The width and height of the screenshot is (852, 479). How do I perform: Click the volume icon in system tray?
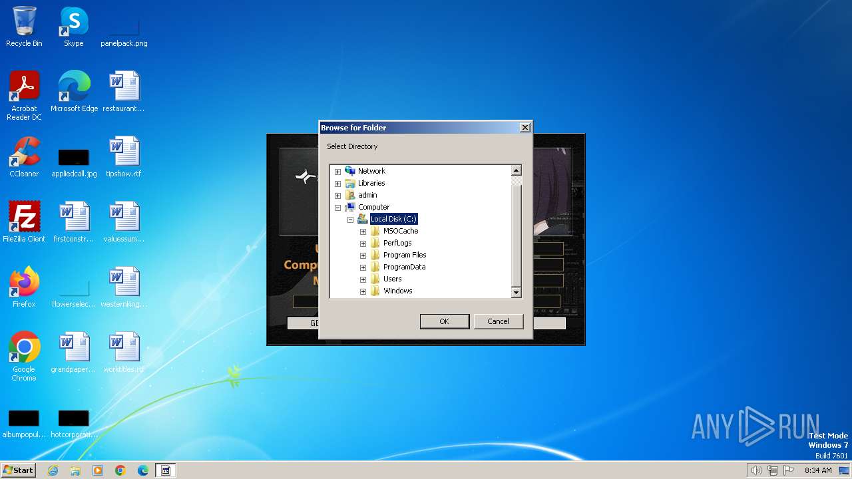756,470
